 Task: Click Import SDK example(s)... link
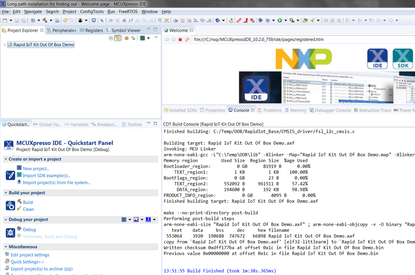(47, 176)
